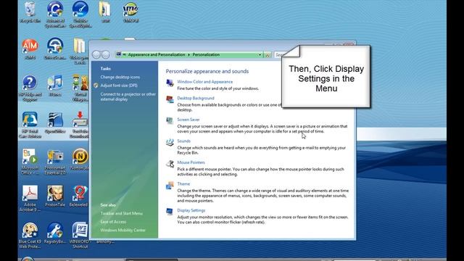Click the Forward navigation button
Viewport: 464px width, 261px height.
point(106,55)
